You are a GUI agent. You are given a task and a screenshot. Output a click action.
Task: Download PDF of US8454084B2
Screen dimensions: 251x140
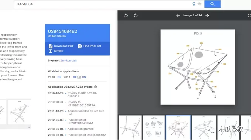(x=61, y=46)
